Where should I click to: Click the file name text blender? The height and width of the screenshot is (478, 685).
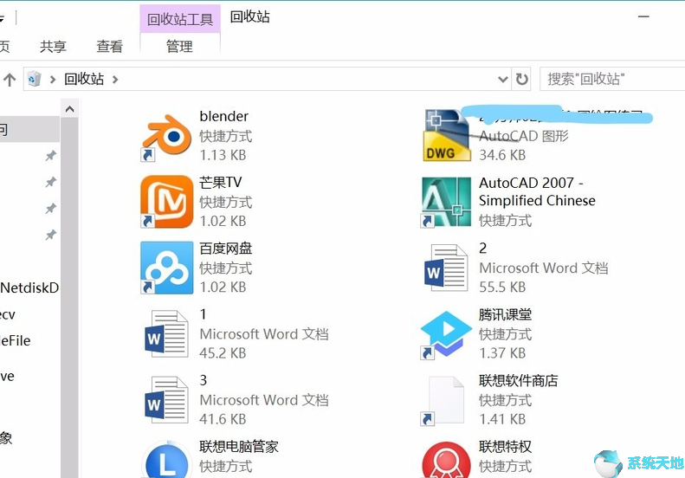point(223,116)
